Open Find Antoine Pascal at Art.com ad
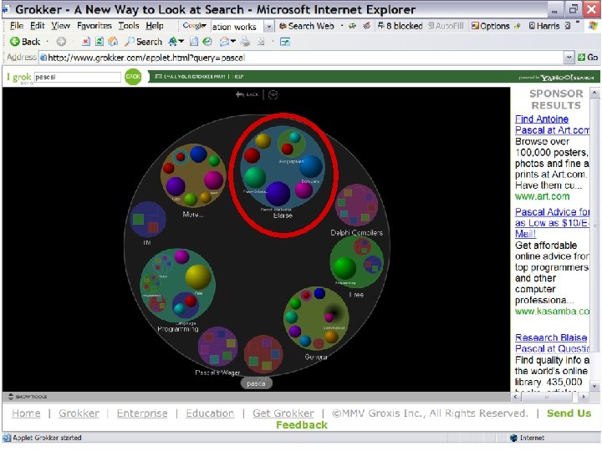602x451 pixels. (x=552, y=124)
